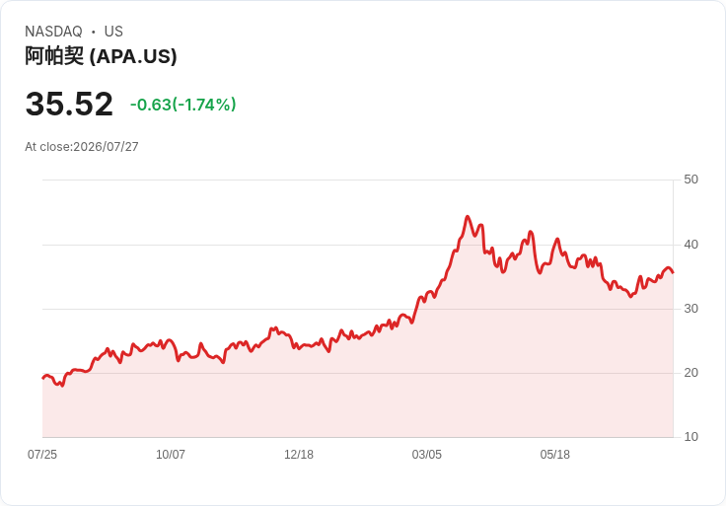726x506 pixels.
Task: Click the 40 horizontal gridline
Action: [x=358, y=245]
